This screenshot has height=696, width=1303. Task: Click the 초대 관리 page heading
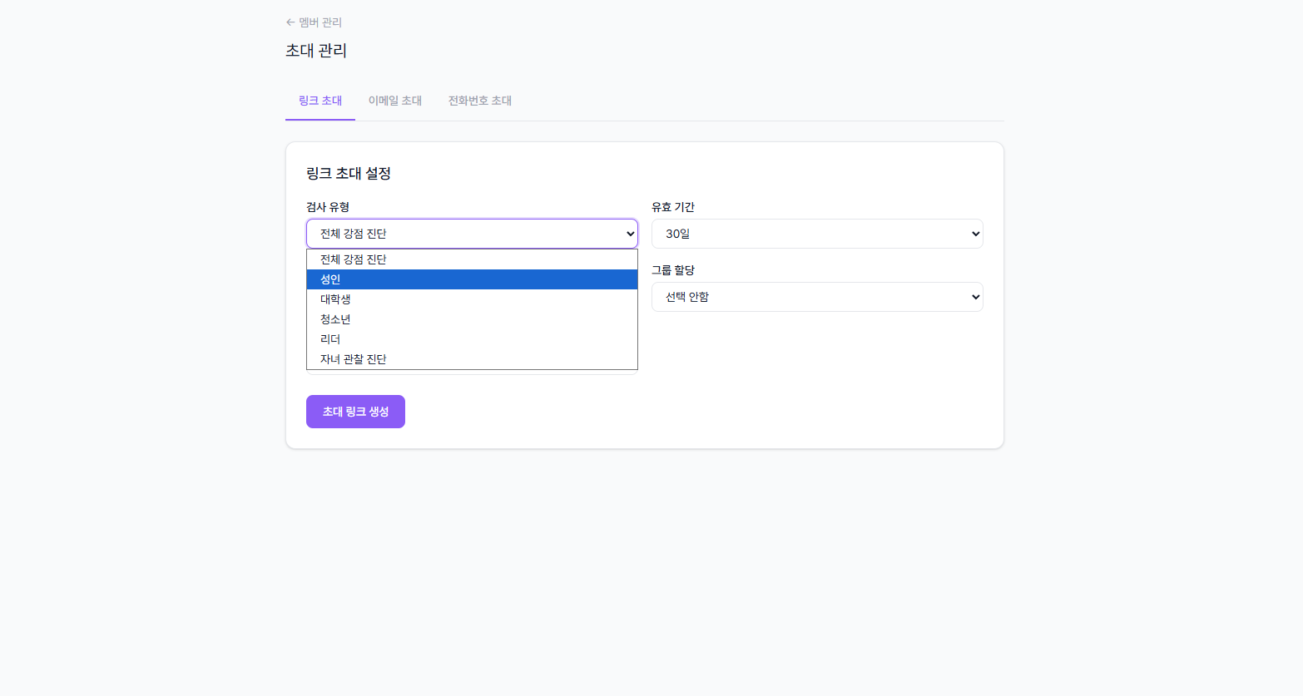click(x=315, y=51)
